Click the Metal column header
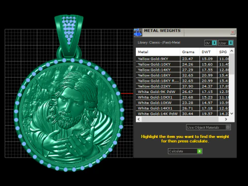This screenshot has height=186, width=248. pos(158,52)
